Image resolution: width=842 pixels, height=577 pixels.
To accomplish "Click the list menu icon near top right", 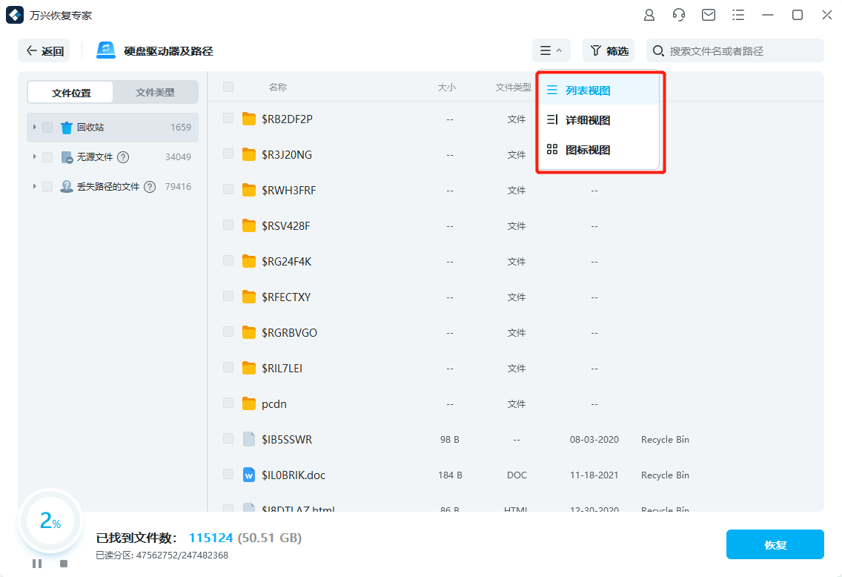I will (x=738, y=14).
